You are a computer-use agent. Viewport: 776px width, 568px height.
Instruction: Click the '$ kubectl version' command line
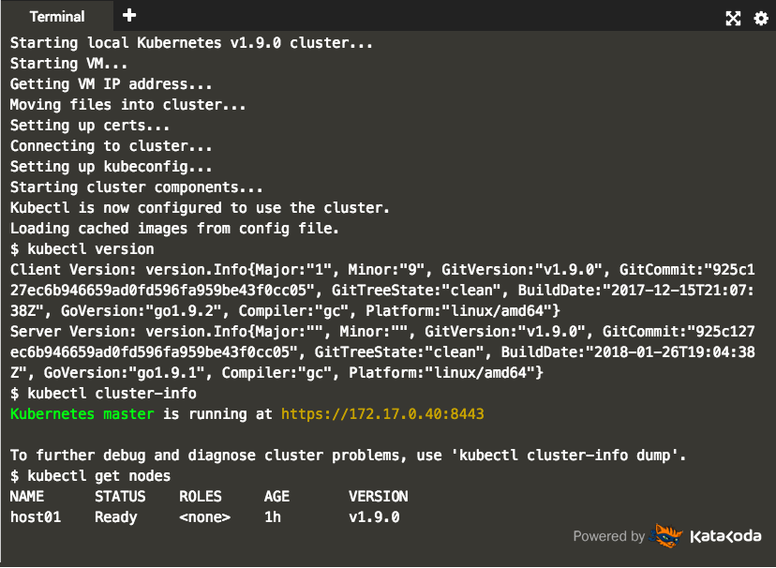click(x=82, y=249)
